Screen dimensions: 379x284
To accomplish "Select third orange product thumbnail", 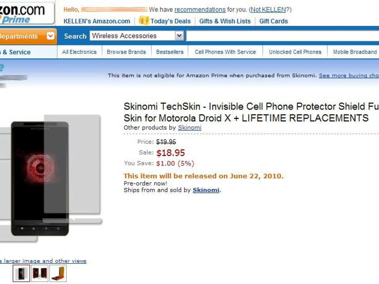I will [x=58, y=273].
